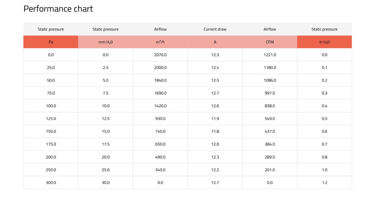Screen dimensions: 382x209
Task: Select the 7.5 mm H₂O cell
Action: (106, 93)
